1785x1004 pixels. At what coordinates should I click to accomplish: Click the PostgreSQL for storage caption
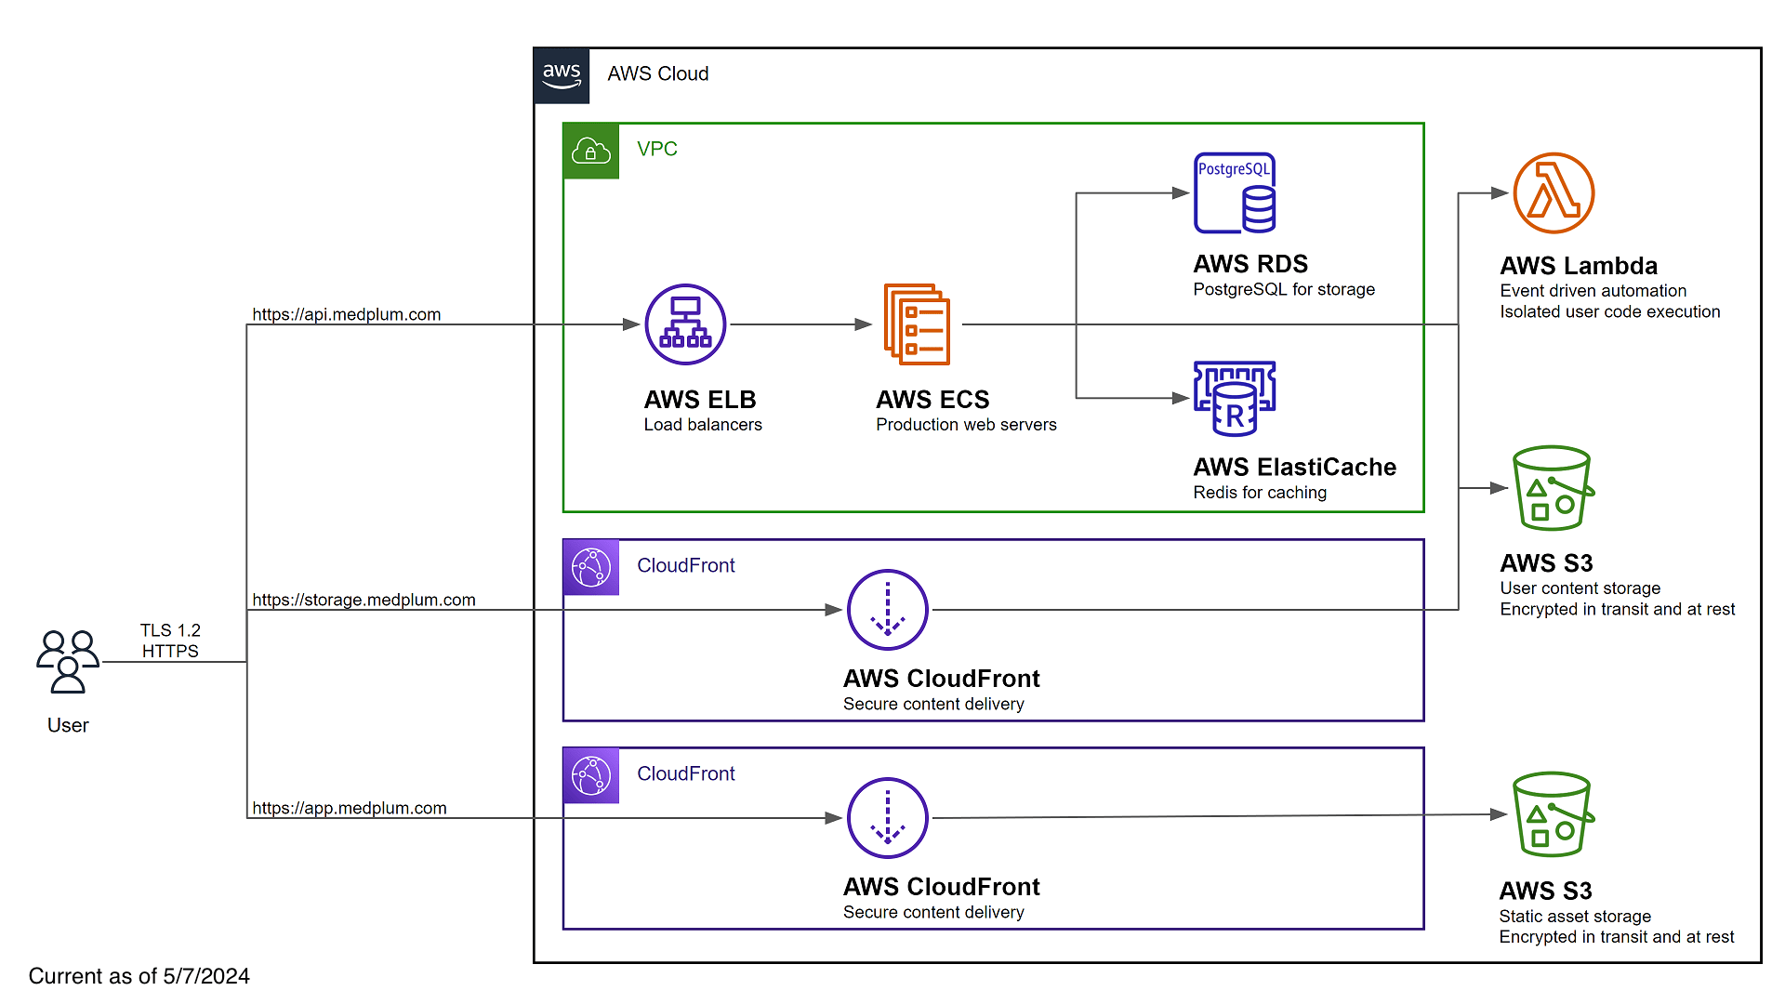1284,289
